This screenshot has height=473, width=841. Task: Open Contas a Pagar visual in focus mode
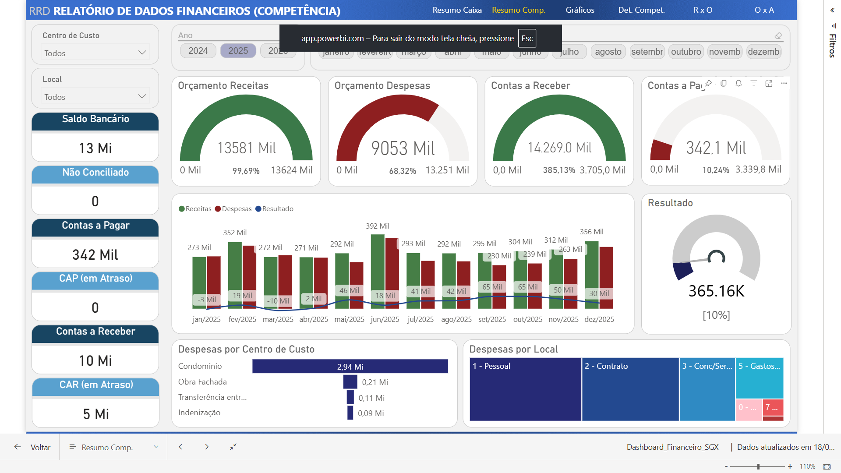tap(769, 83)
